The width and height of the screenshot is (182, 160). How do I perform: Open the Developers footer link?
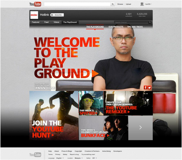pyautogui.click(x=118, y=151)
